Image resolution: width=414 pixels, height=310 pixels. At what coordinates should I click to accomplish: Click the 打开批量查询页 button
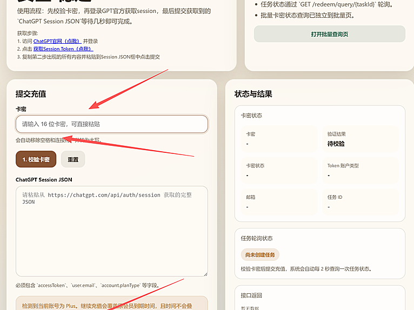click(x=330, y=34)
